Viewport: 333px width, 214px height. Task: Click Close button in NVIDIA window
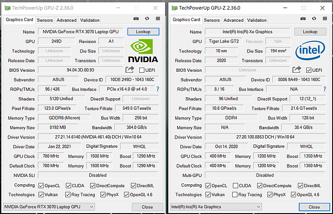[x=147, y=207]
